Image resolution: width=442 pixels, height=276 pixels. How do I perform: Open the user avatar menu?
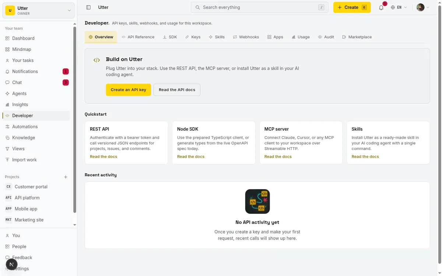423,7
